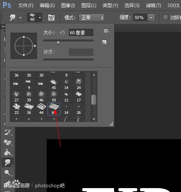Screen dimensions: 181x192
Task: Choose the 14 brush beside the 26 brush
Action: pos(66,109)
